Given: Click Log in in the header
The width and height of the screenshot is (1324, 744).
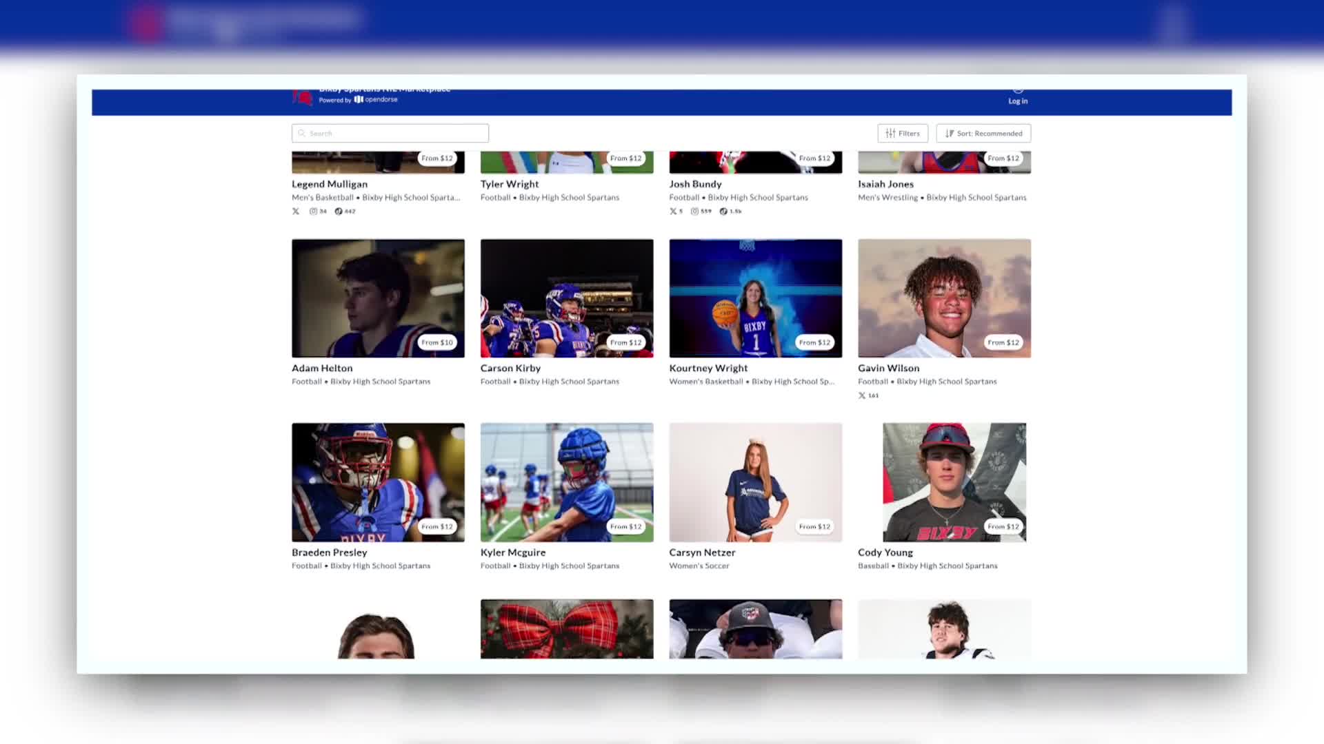Looking at the screenshot, I should (1018, 101).
